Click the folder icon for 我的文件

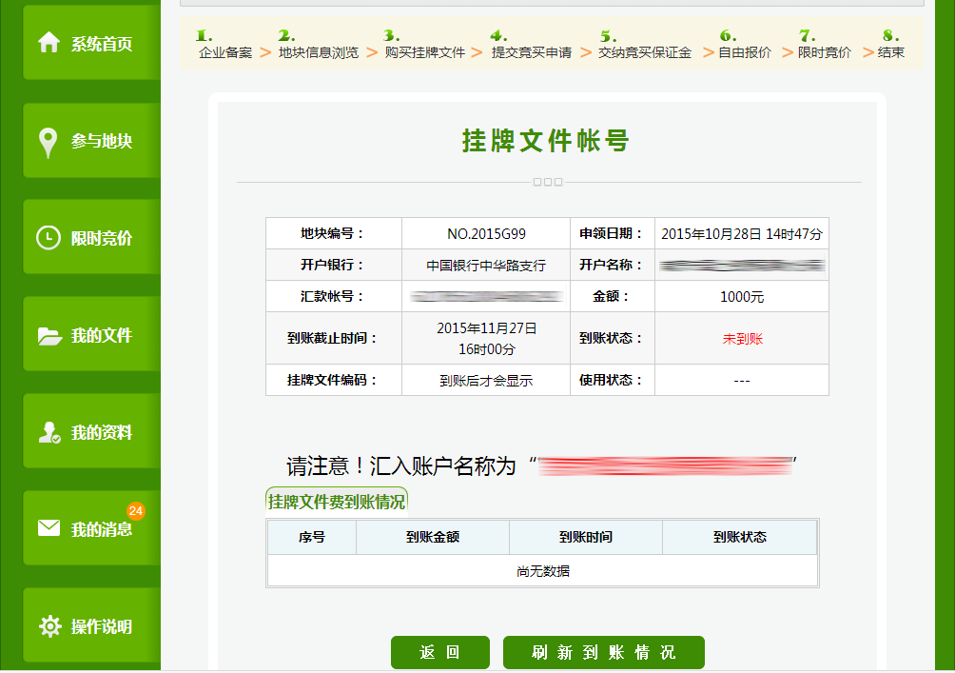coord(49,336)
